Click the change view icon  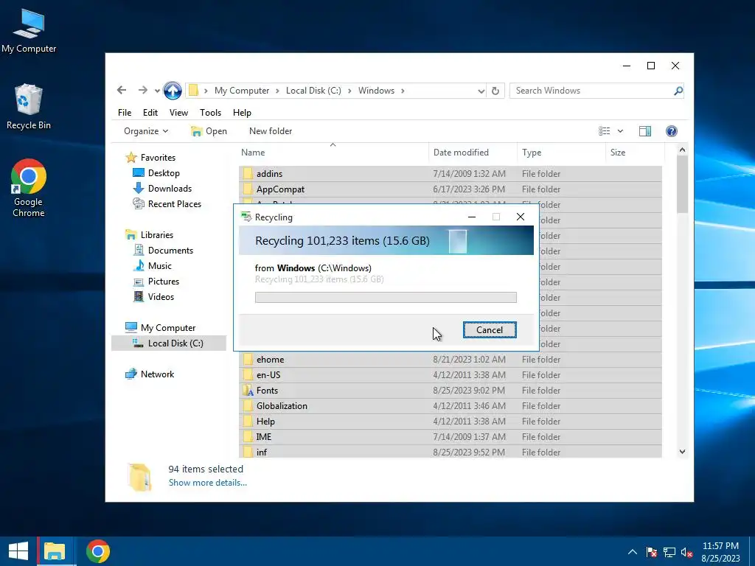click(x=605, y=131)
